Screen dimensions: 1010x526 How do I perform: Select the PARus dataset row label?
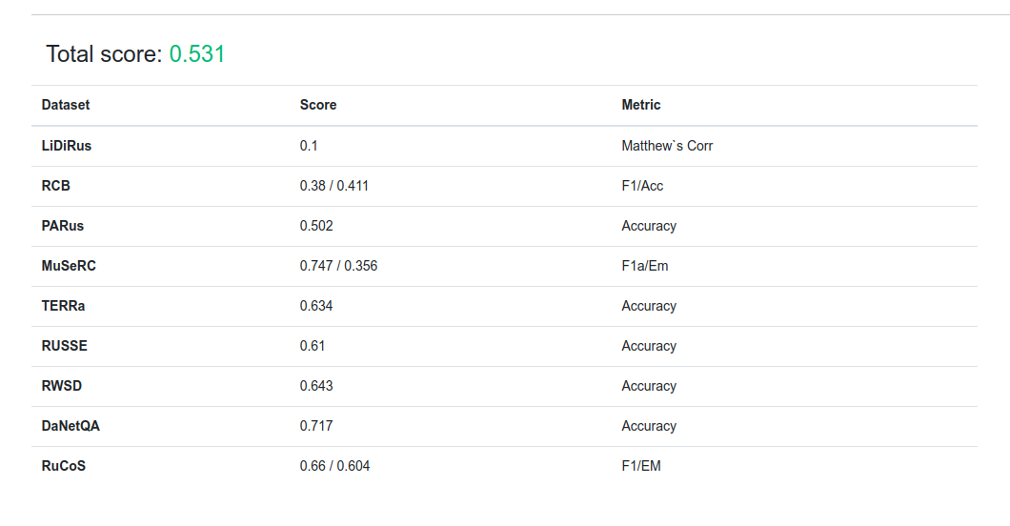click(x=63, y=226)
